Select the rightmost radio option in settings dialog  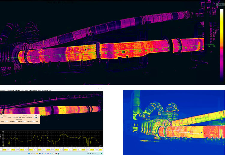(27, 117)
